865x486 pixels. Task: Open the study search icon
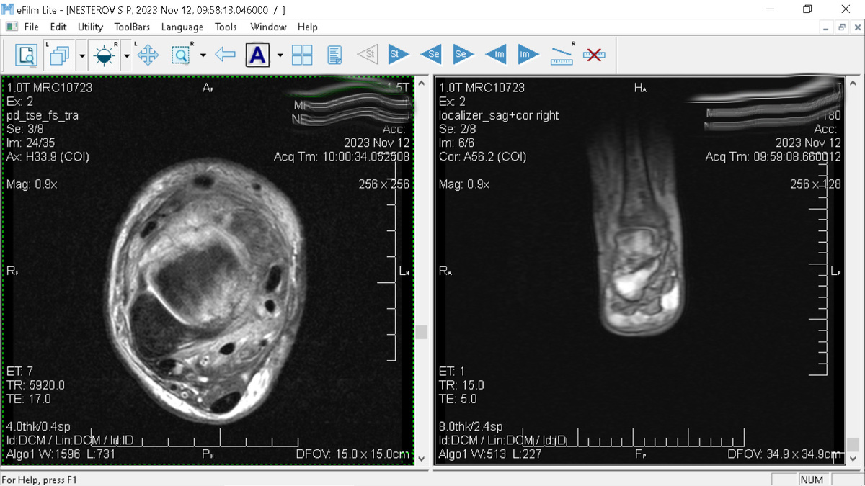point(27,55)
